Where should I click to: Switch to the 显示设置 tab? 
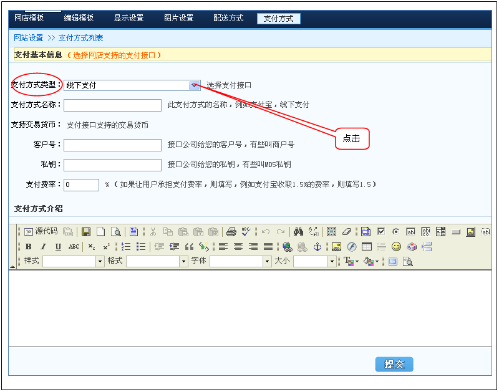(129, 18)
